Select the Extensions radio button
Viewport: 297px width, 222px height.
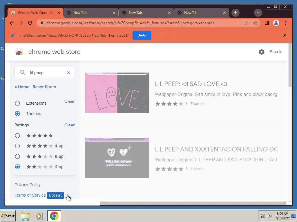(x=17, y=103)
